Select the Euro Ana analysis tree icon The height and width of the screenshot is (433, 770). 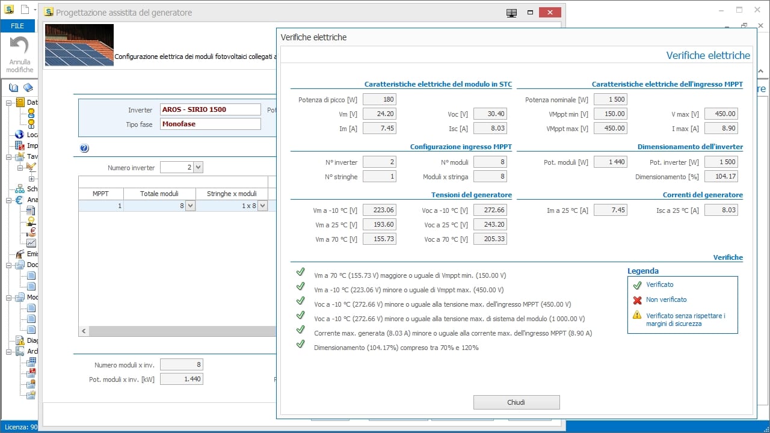(20, 200)
